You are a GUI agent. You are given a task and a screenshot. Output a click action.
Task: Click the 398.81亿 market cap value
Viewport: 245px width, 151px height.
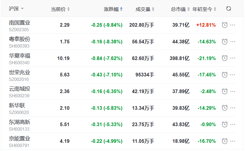pos(180,58)
